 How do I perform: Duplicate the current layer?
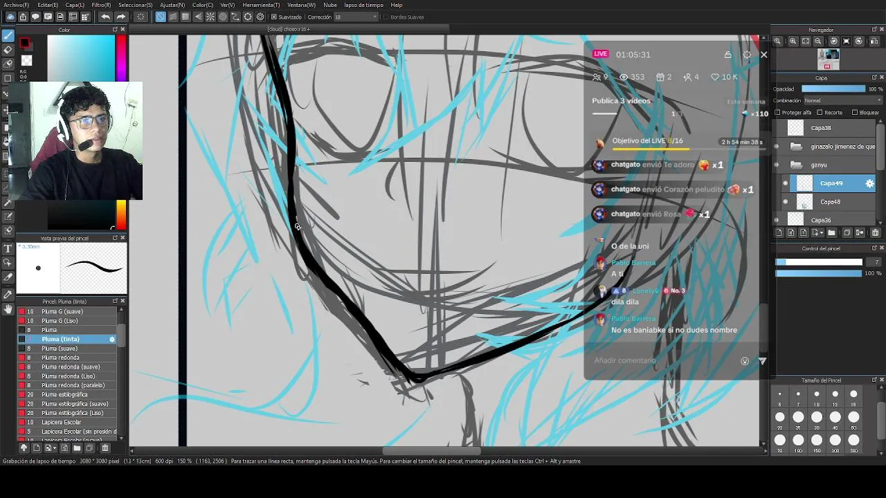(x=847, y=233)
